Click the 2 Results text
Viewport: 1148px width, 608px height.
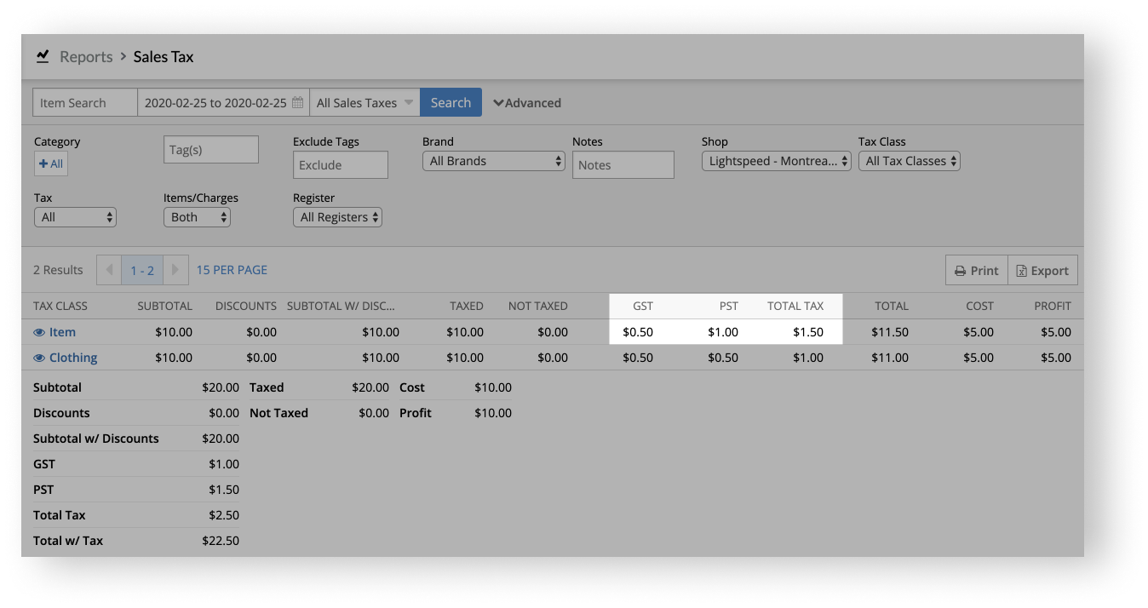tap(58, 270)
